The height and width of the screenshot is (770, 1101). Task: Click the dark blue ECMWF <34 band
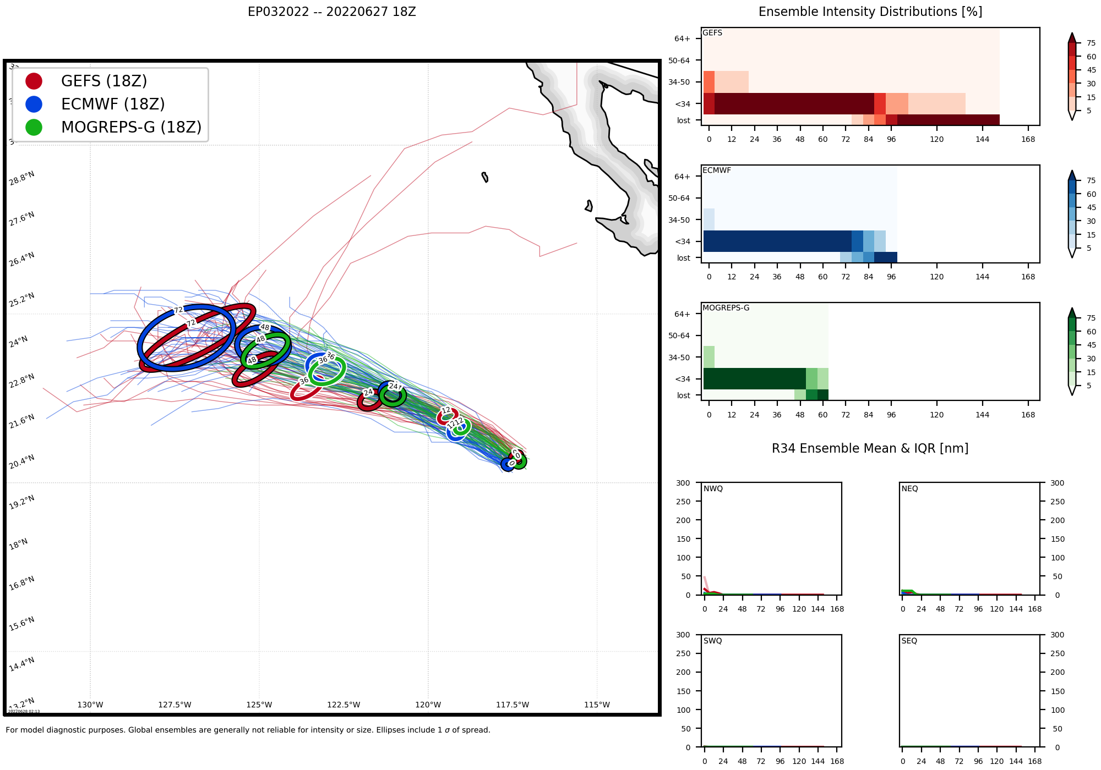(x=776, y=241)
